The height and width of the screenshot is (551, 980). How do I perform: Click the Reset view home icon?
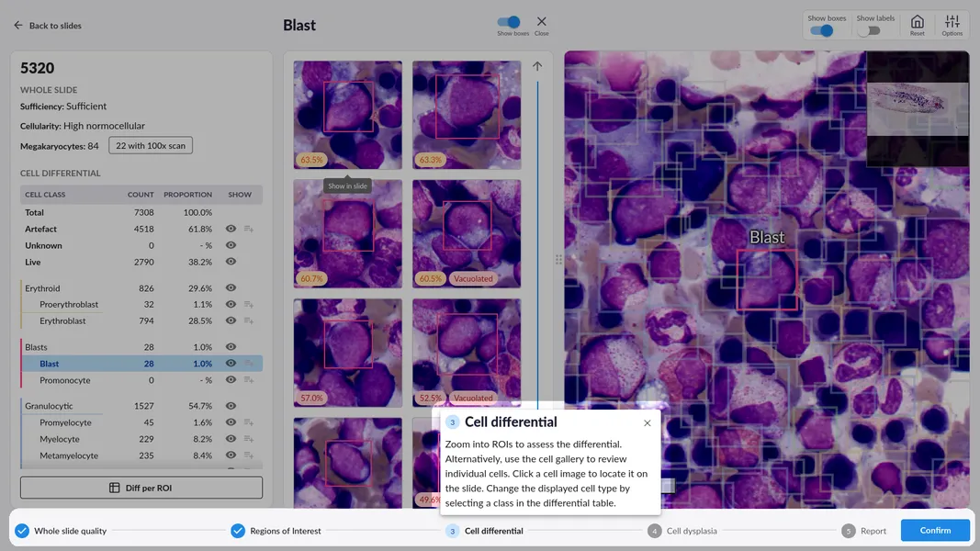pyautogui.click(x=917, y=24)
